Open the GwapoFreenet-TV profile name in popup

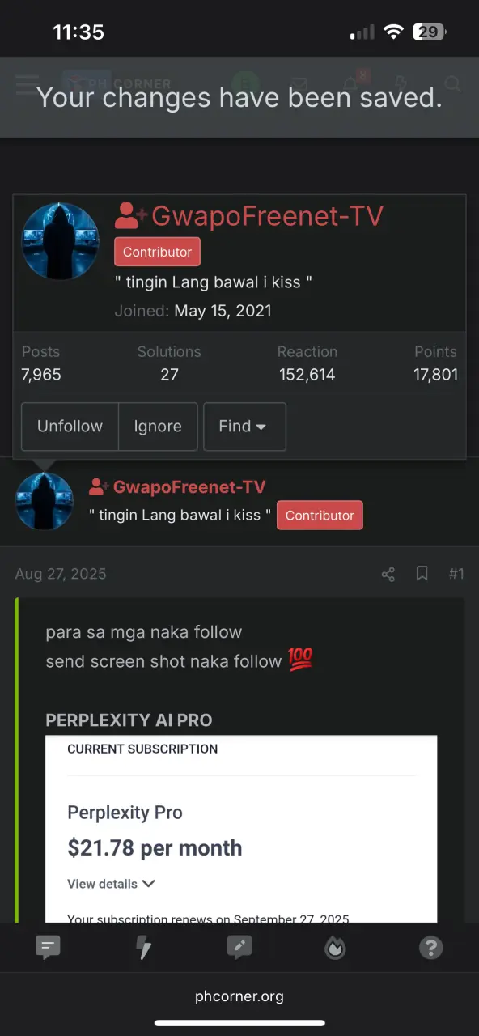click(x=267, y=216)
